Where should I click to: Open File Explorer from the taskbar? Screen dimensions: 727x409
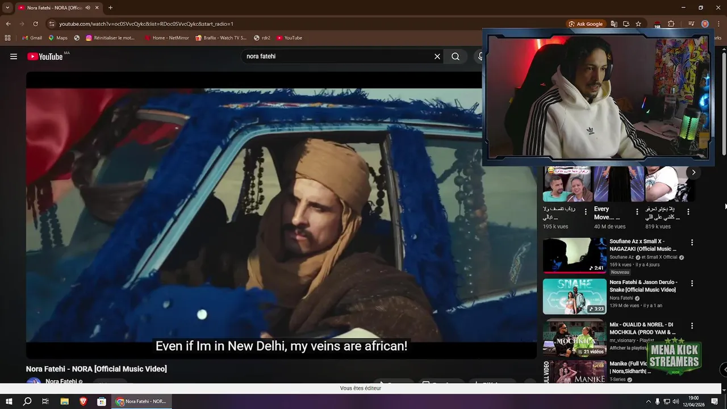(64, 402)
